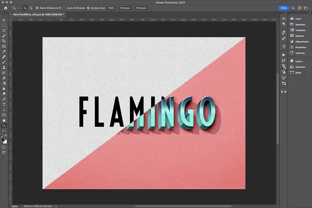Open the Patterns panel
The image size is (312, 208).
coord(300,36)
